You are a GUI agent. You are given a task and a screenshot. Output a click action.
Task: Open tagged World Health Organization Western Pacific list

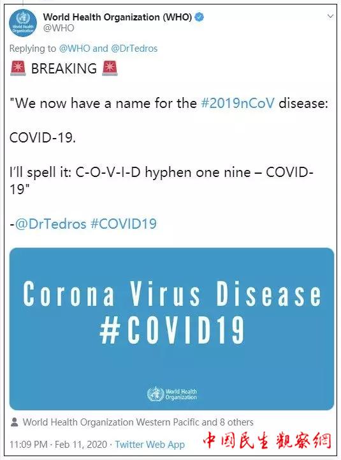138,422
